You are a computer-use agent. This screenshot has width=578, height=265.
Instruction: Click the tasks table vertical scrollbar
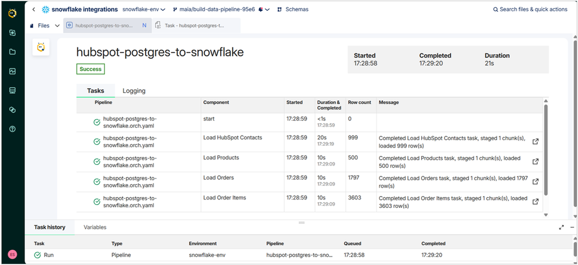point(546,150)
